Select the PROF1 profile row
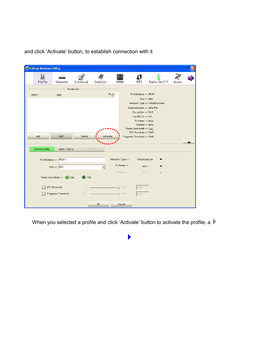Screen dimensions: 257x363 coord(71,95)
